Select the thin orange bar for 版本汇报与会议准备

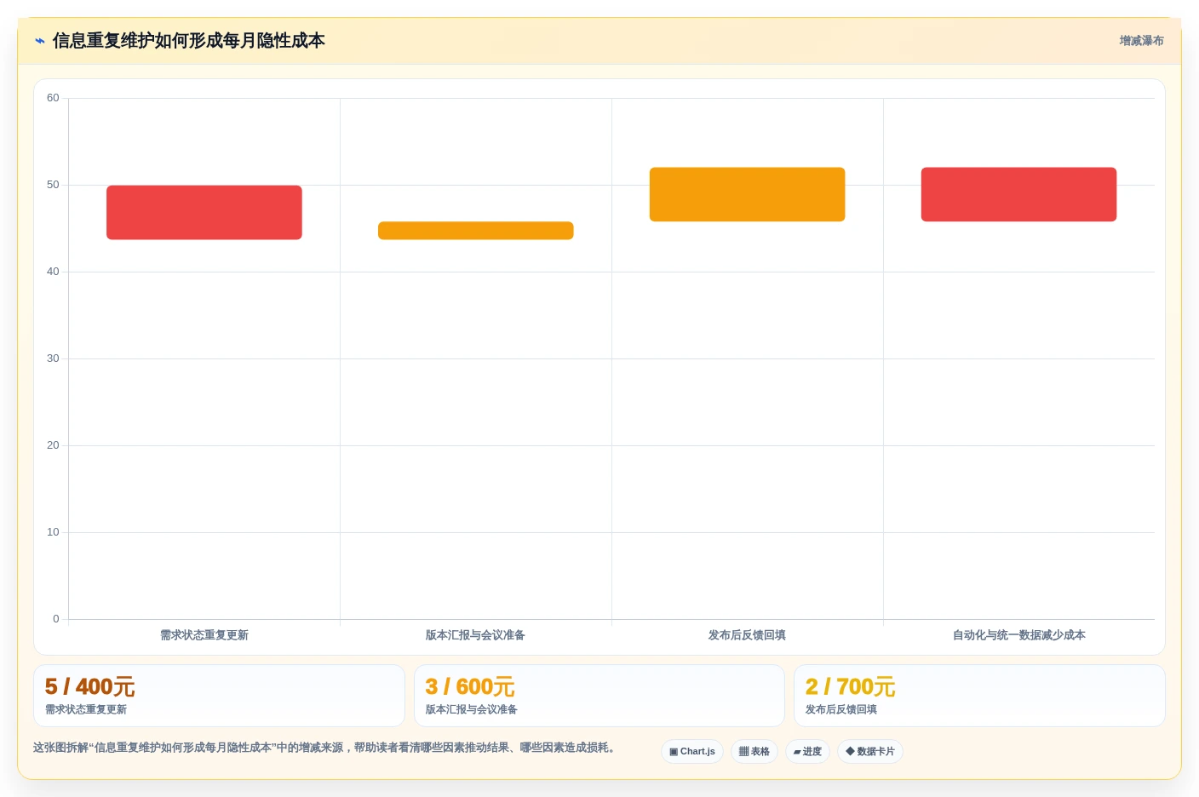tap(476, 231)
